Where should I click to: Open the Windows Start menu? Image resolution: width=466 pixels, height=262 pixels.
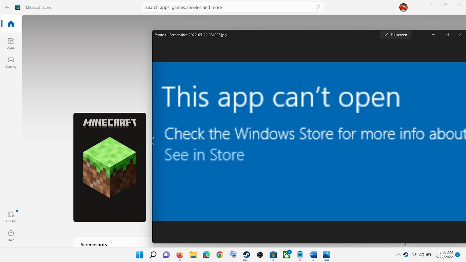tap(139, 255)
